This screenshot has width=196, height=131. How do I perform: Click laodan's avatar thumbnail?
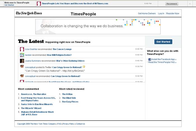[x=22, y=55]
